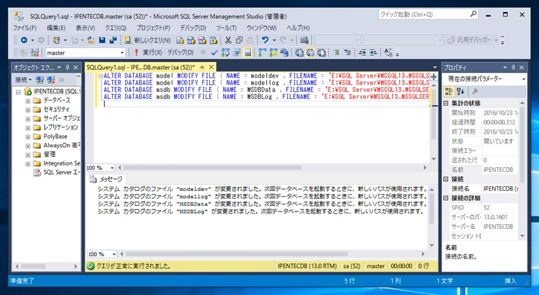Toggle Include Actual Execution Plan
Image resolution: width=539 pixels, height=295 pixels.
coord(262,52)
